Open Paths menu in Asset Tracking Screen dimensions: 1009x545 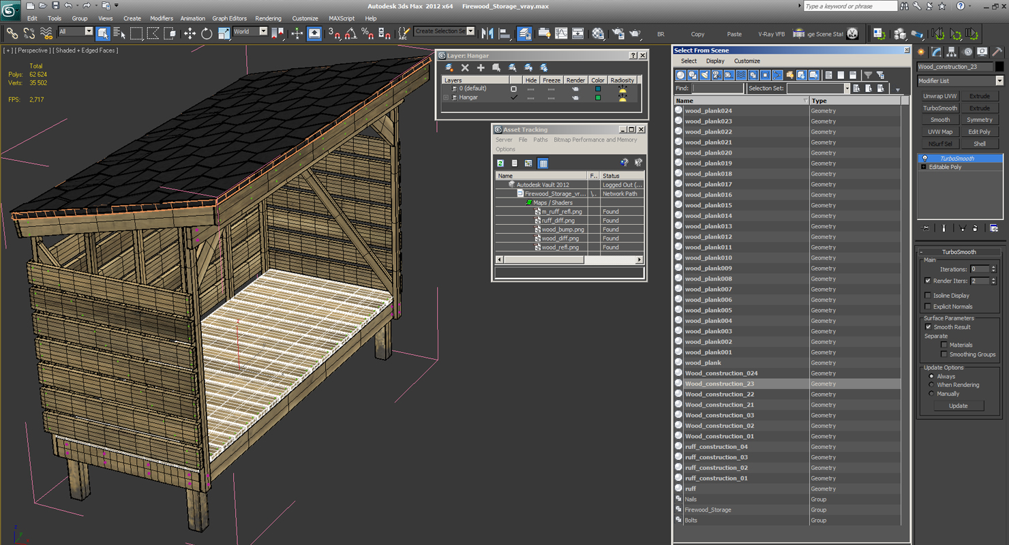[x=541, y=140]
